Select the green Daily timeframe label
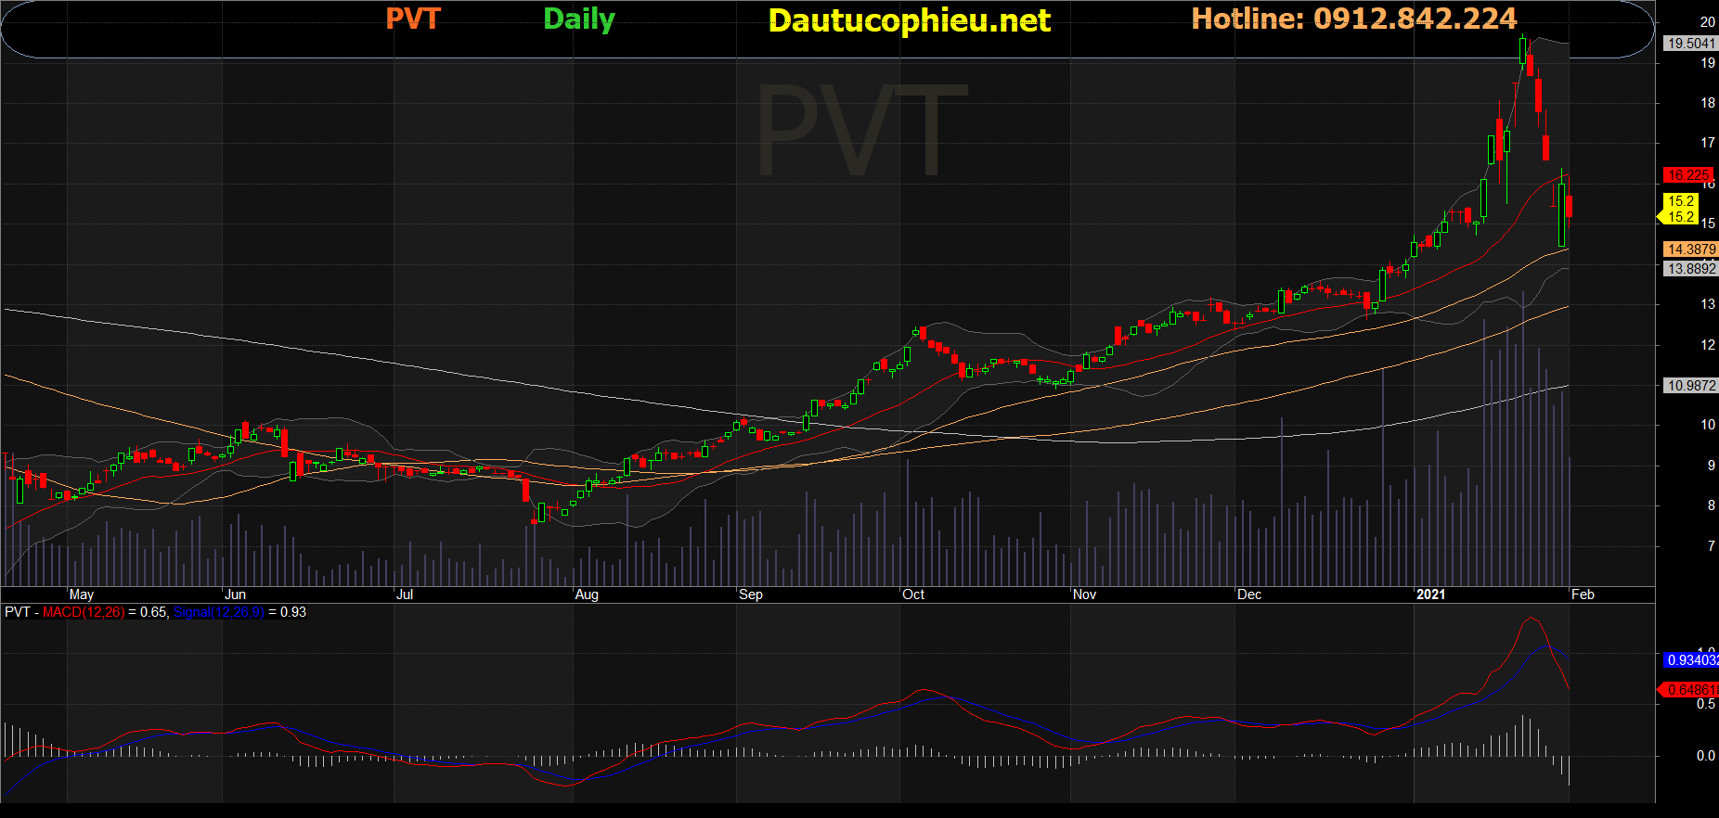 tap(579, 19)
